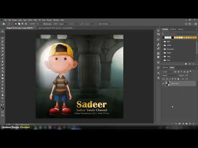
Task: Switch to the Channels tab
Action: tap(165, 67)
